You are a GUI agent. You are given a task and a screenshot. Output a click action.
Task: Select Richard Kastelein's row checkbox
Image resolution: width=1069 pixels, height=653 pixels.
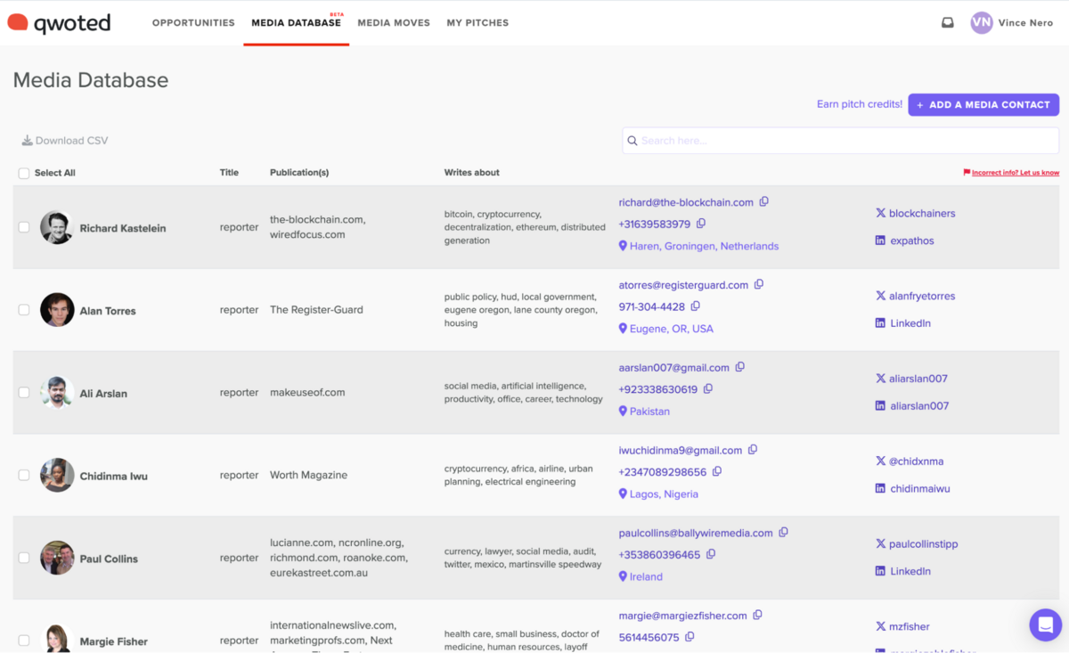pos(24,228)
